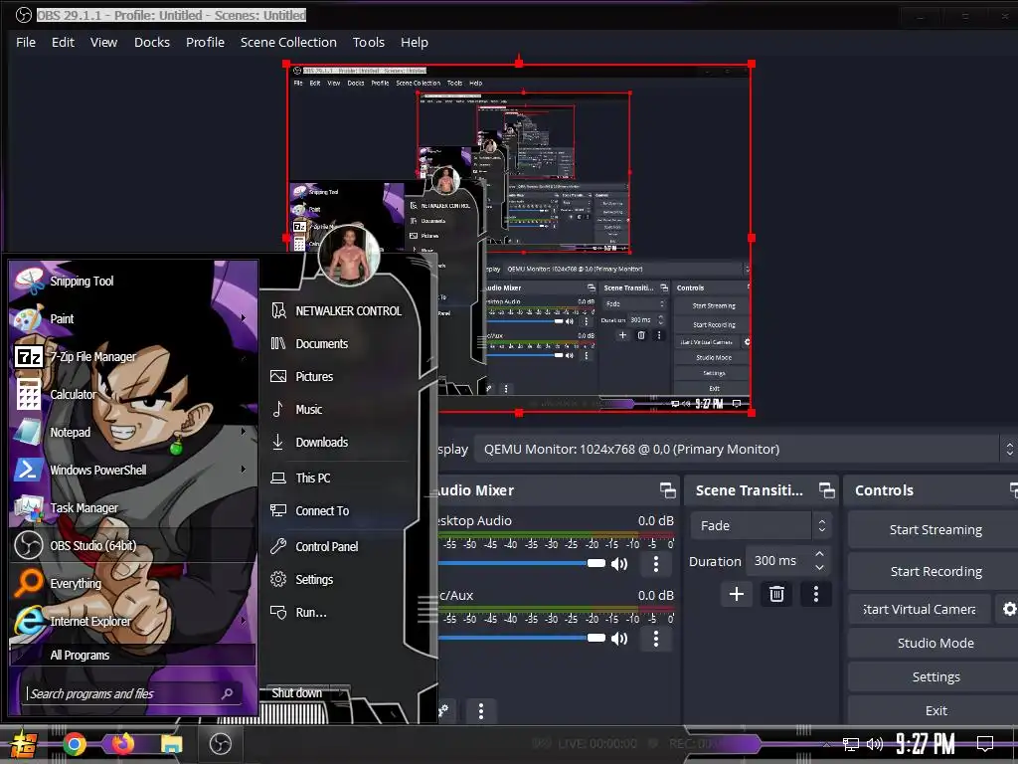Pop out the Scene Transitions dock

click(x=826, y=490)
